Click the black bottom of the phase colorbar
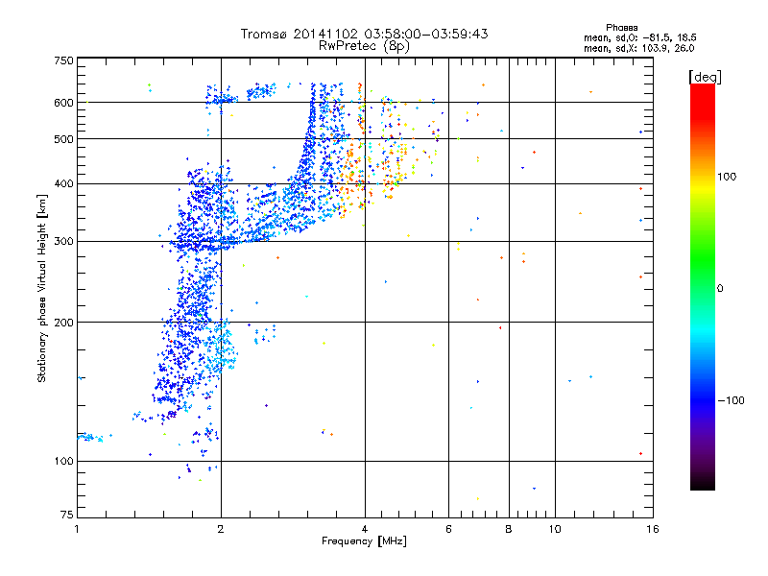 click(703, 484)
